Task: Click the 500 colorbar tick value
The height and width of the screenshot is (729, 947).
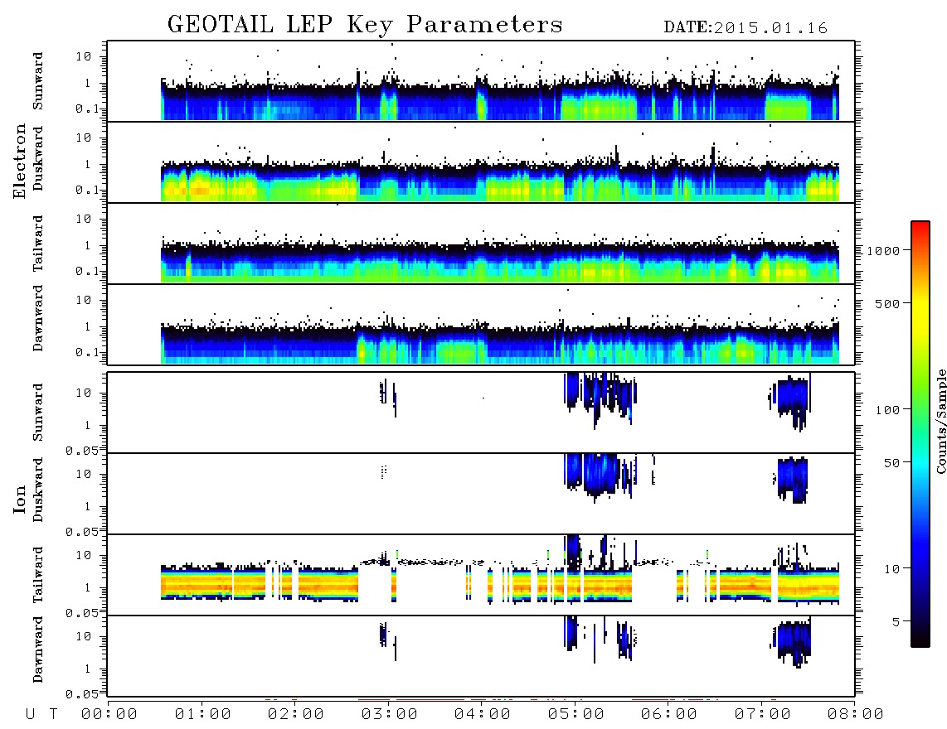Action: (x=887, y=303)
